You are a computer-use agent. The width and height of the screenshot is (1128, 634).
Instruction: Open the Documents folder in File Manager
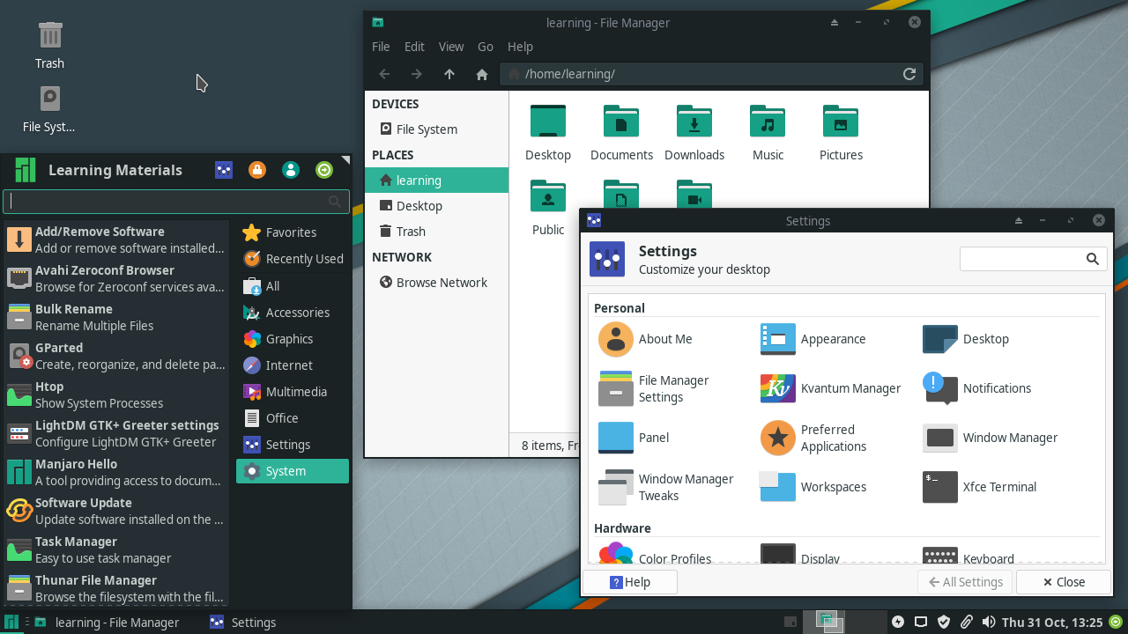pos(621,132)
